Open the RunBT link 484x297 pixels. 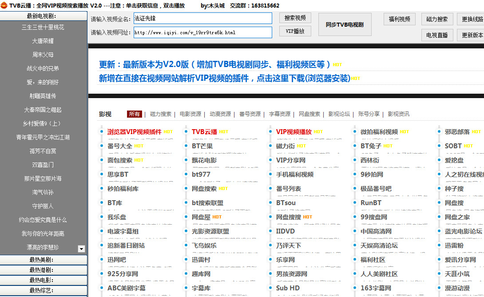(371, 203)
